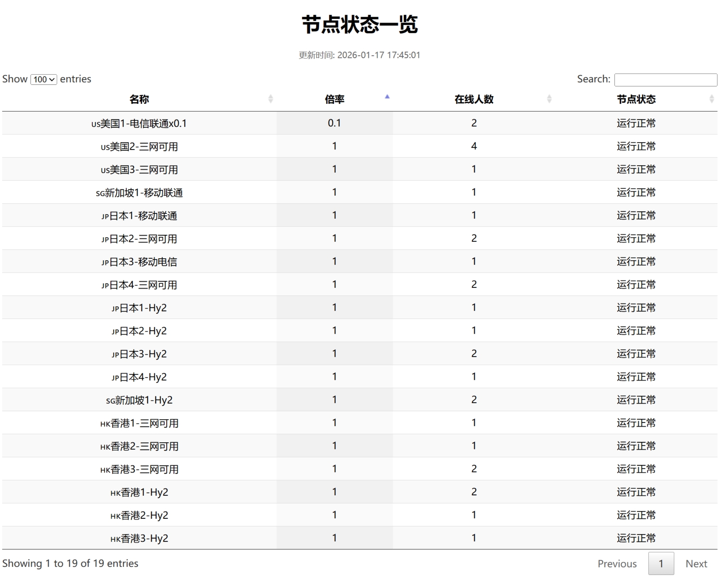720x579 pixels.
Task: Open the Show entries dropdown
Action: (x=44, y=79)
